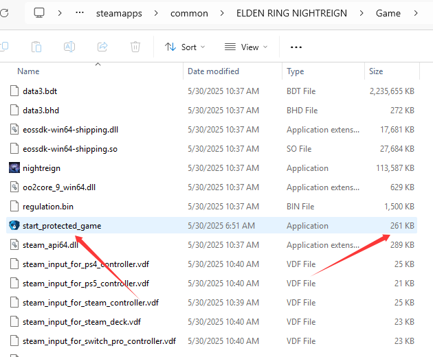Click 5/30/2025 6:51 AM date

[x=221, y=226]
